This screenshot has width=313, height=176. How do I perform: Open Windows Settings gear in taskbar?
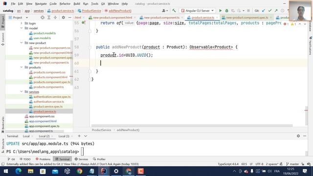coord(116,171)
